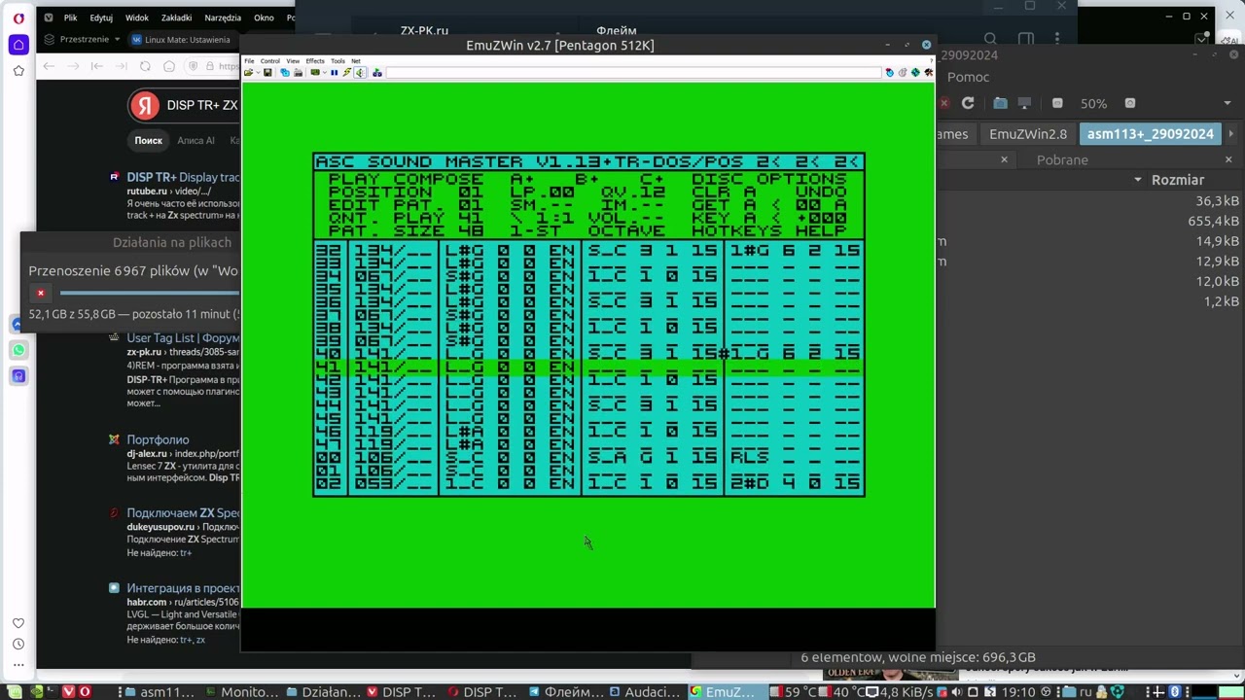Open bookmarks star in Opera sidebar
The image size is (1245, 700).
pyautogui.click(x=18, y=71)
